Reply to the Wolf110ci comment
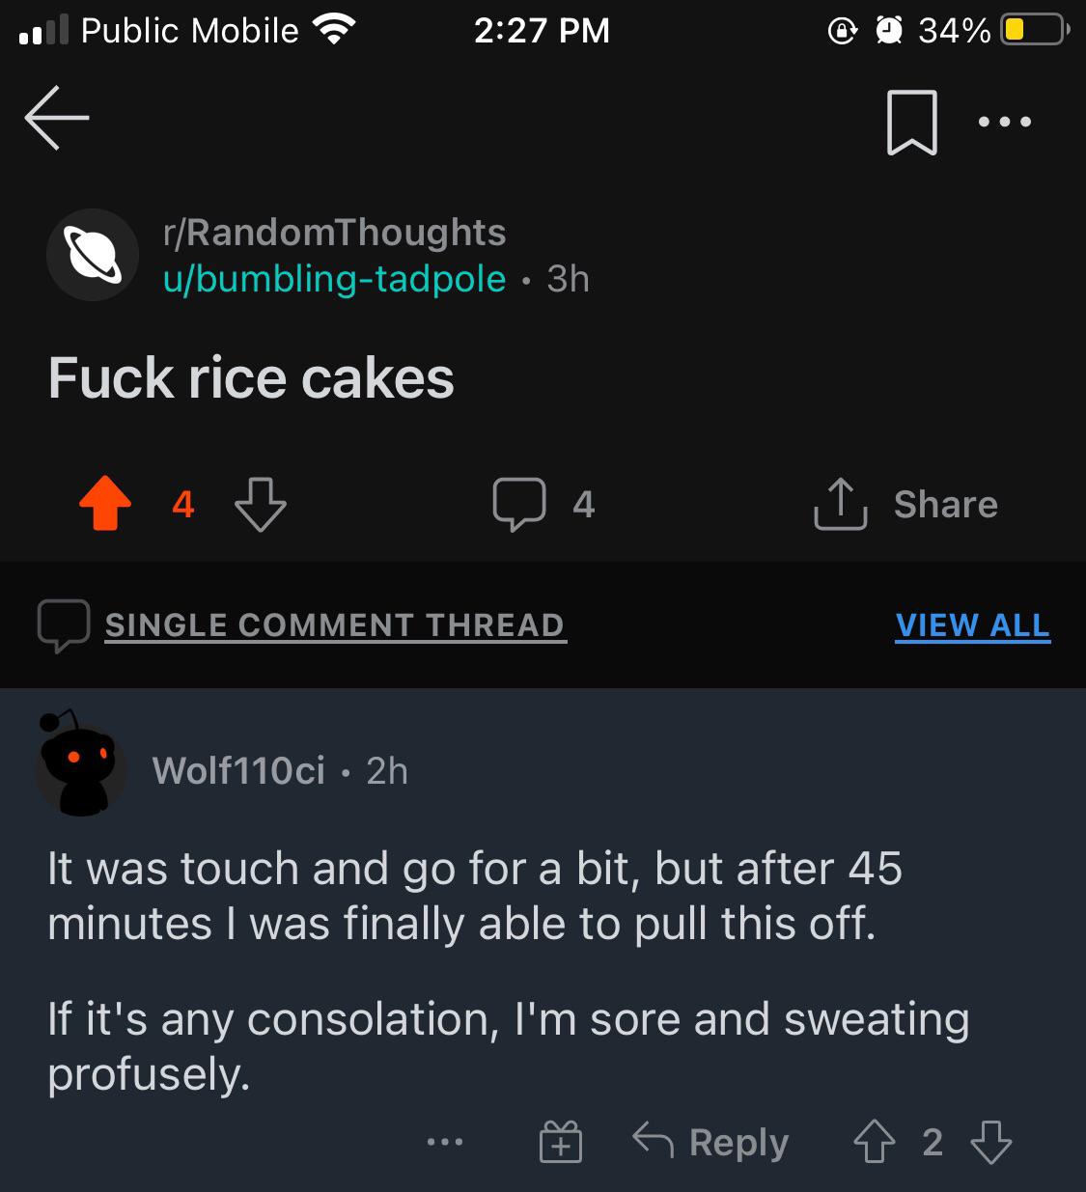 coord(711,1143)
